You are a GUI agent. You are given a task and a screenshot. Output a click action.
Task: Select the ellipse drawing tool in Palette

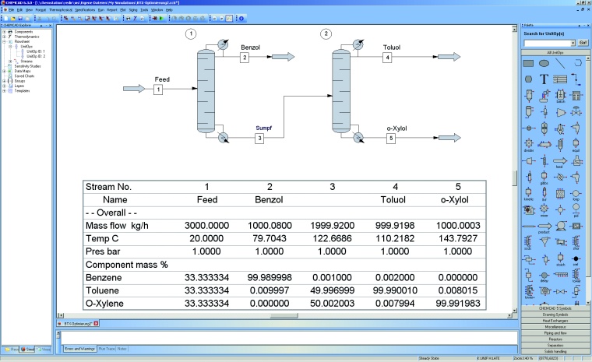(x=544, y=63)
